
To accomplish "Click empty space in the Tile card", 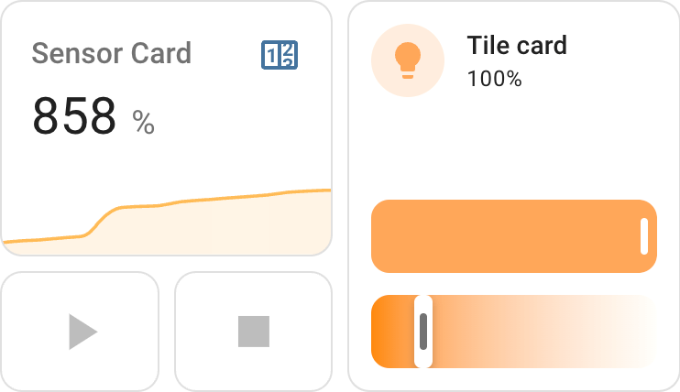I will pos(513,147).
